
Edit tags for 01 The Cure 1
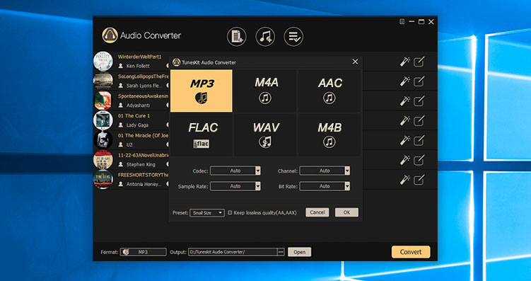[419, 121]
